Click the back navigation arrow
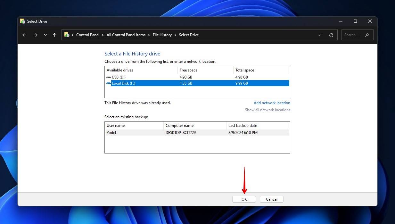 pyautogui.click(x=24, y=35)
